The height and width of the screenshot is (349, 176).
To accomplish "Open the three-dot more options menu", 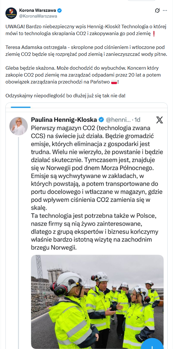I will [x=165, y=11].
